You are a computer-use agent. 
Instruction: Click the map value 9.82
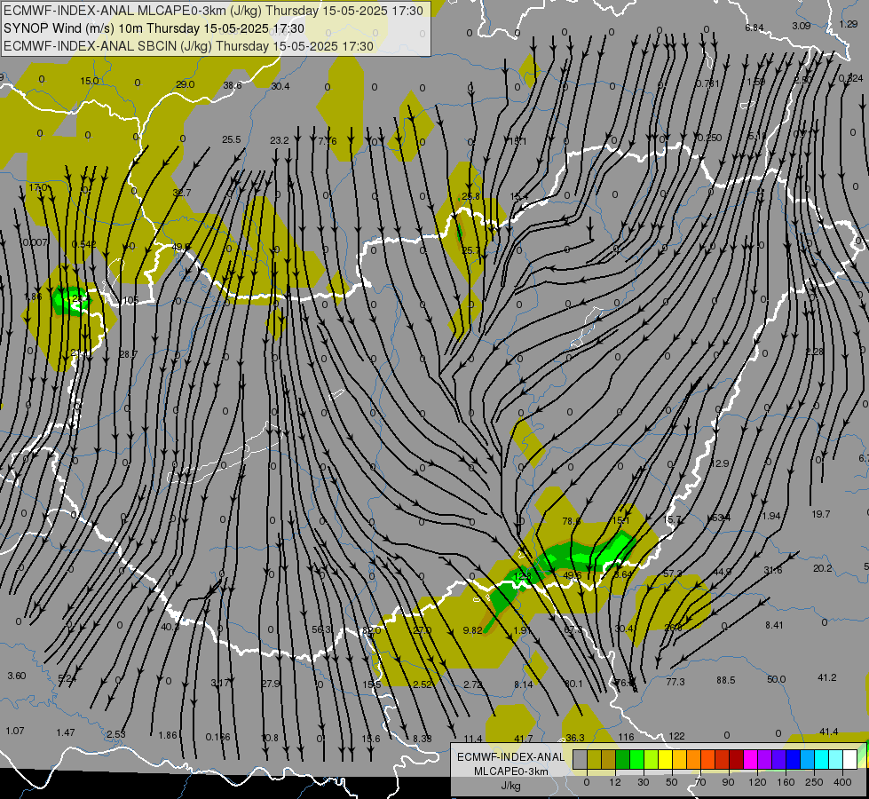click(x=473, y=630)
